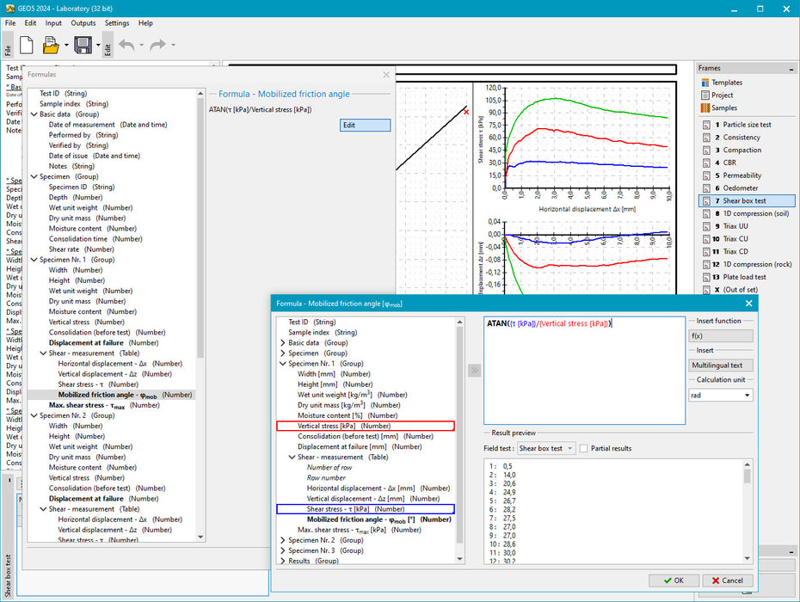Open the Outputs menu
800x602 pixels.
83,23
